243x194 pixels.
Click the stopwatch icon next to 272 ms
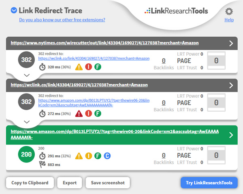[42, 114]
